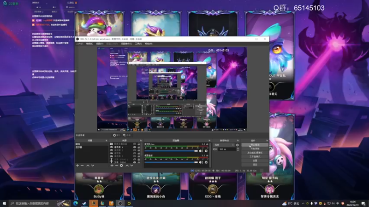The image size is (369, 207).
Task: Pop out the 场景 dock panel
Action: pos(107,141)
